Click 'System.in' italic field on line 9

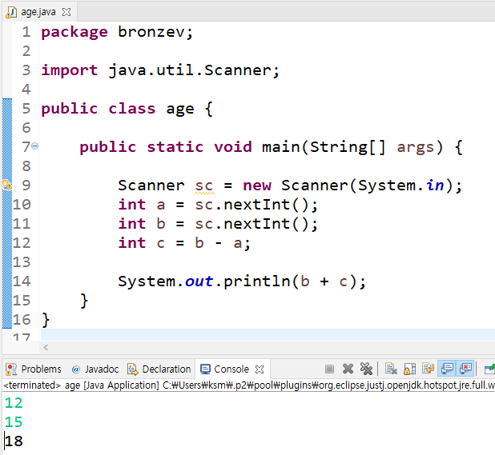(x=436, y=185)
